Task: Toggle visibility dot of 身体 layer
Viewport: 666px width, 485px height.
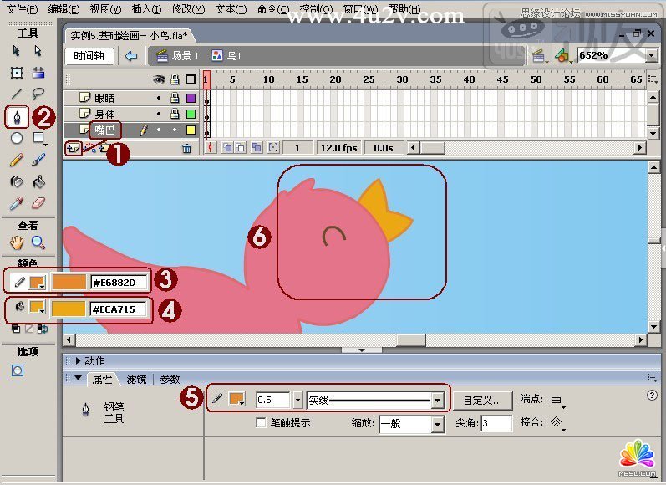Action: coord(159,114)
